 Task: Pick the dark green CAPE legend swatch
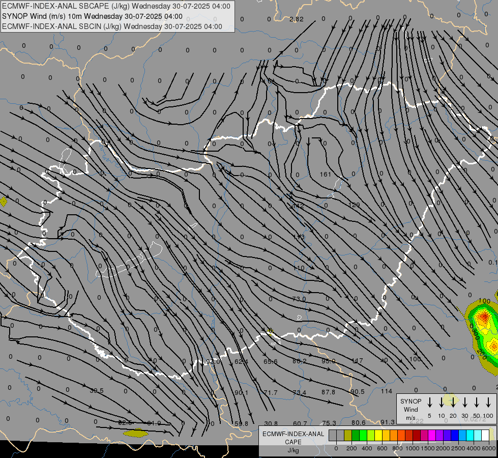click(356, 435)
